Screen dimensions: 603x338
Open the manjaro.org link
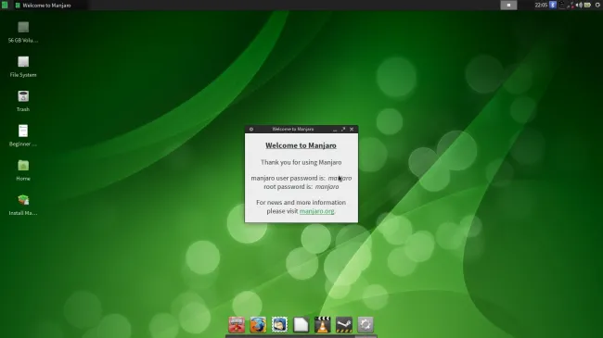316,211
